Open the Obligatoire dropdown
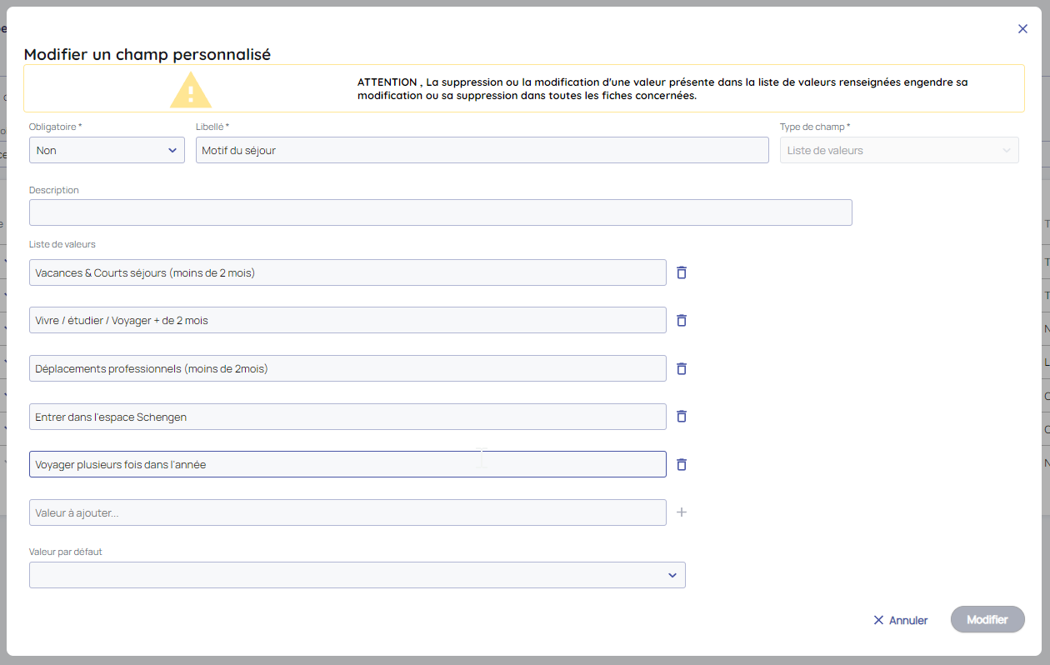The width and height of the screenshot is (1050, 665). [x=107, y=151]
